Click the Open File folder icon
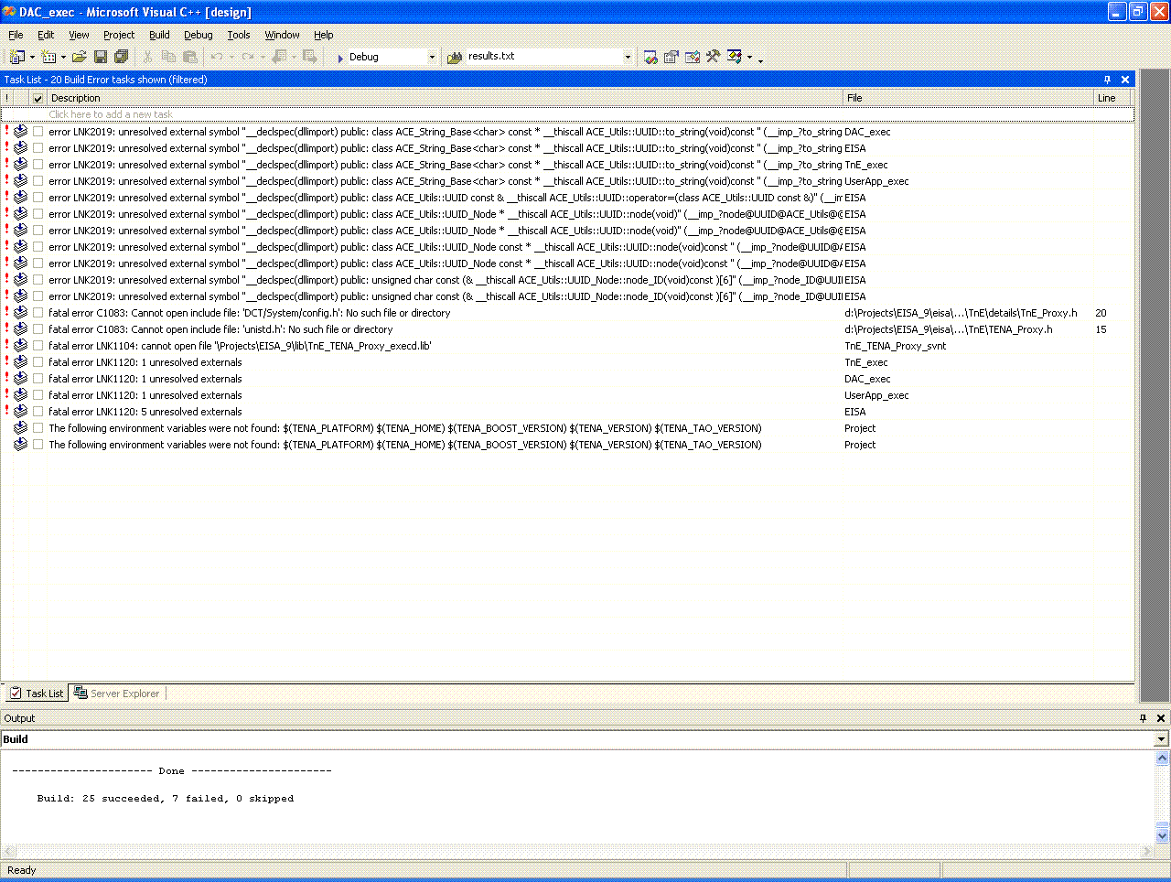This screenshot has width=1171, height=882. 80,57
